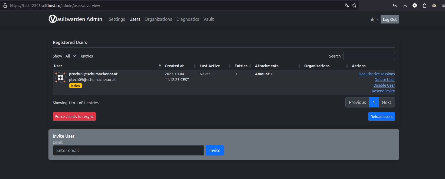This screenshot has width=445, height=179.
Task: Open the browser extensions puzzle icon
Action: click(424, 5)
